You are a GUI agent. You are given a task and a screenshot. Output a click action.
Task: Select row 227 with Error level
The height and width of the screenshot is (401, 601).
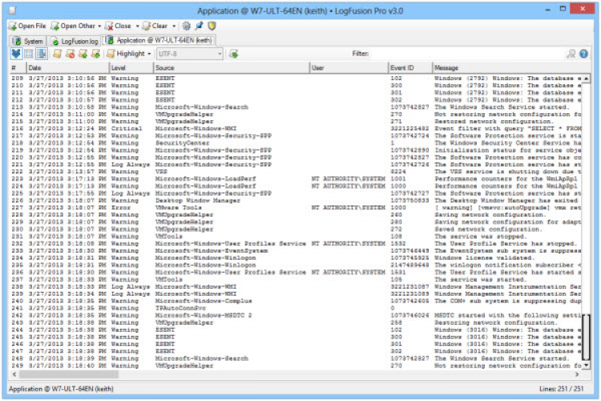pos(296,208)
